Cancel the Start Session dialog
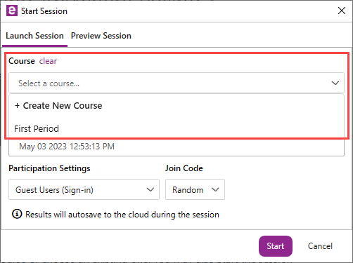The height and width of the screenshot is (263, 353). coord(320,246)
